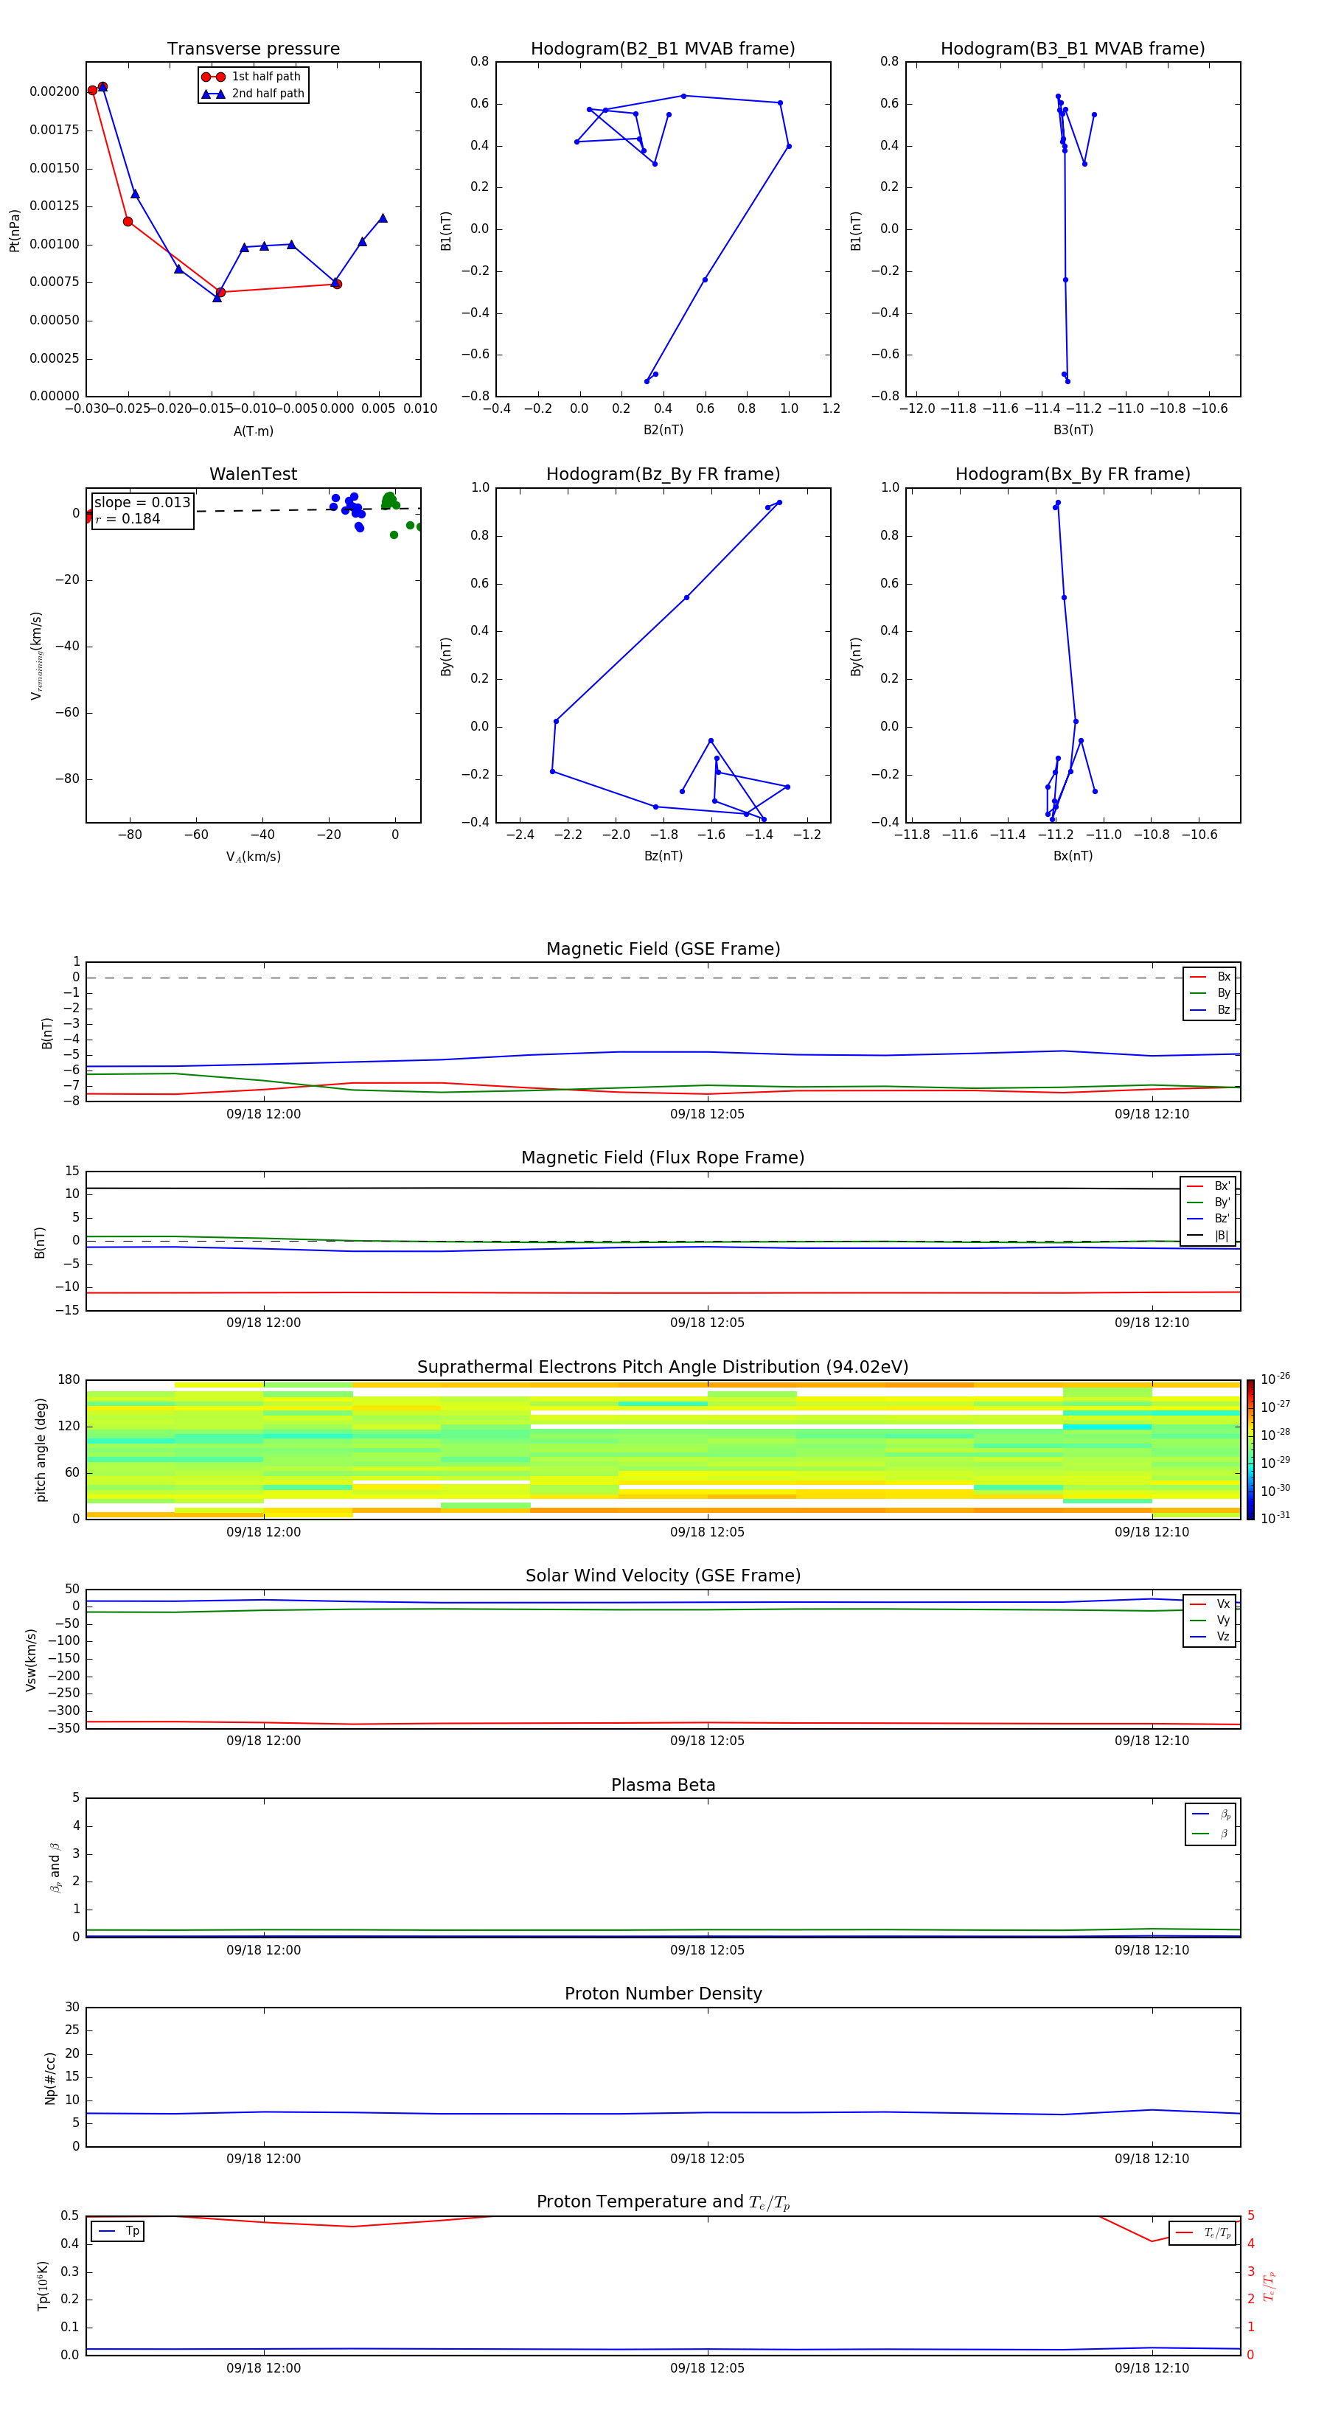The width and height of the screenshot is (1327, 2433).
Task: Click the 'Pt(nPa)' y-axis label
Action: 14,229
